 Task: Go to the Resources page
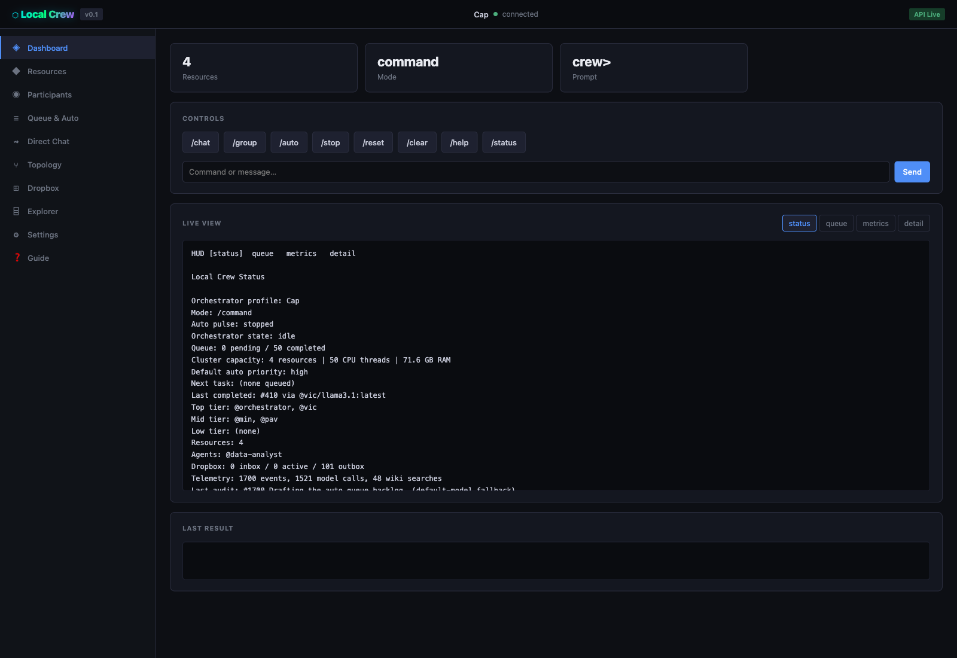click(x=78, y=71)
